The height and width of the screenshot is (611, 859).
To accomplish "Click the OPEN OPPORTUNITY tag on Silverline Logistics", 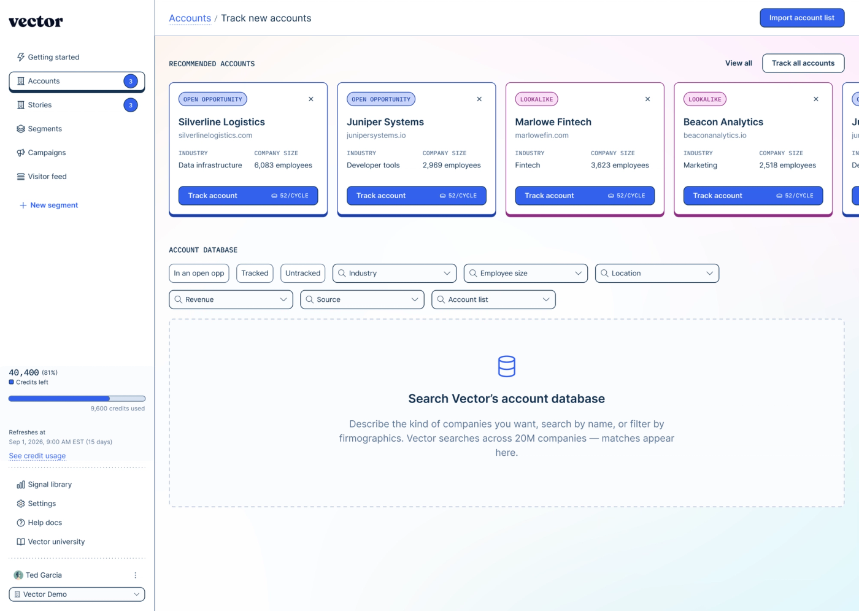I will coord(213,99).
